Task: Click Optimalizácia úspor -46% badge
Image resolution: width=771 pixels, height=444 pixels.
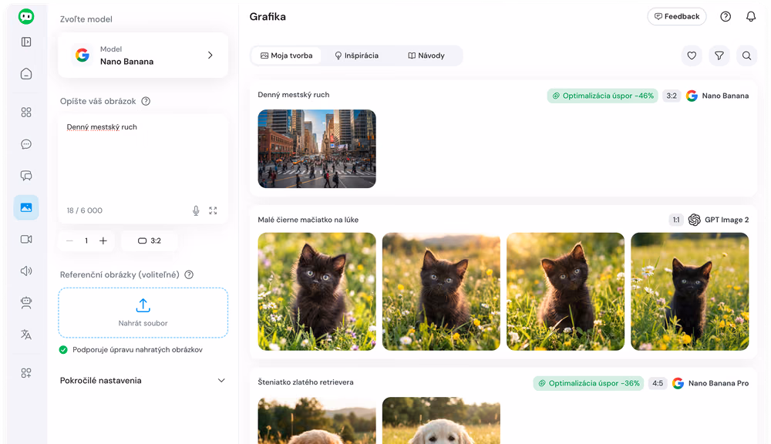Action: [603, 96]
